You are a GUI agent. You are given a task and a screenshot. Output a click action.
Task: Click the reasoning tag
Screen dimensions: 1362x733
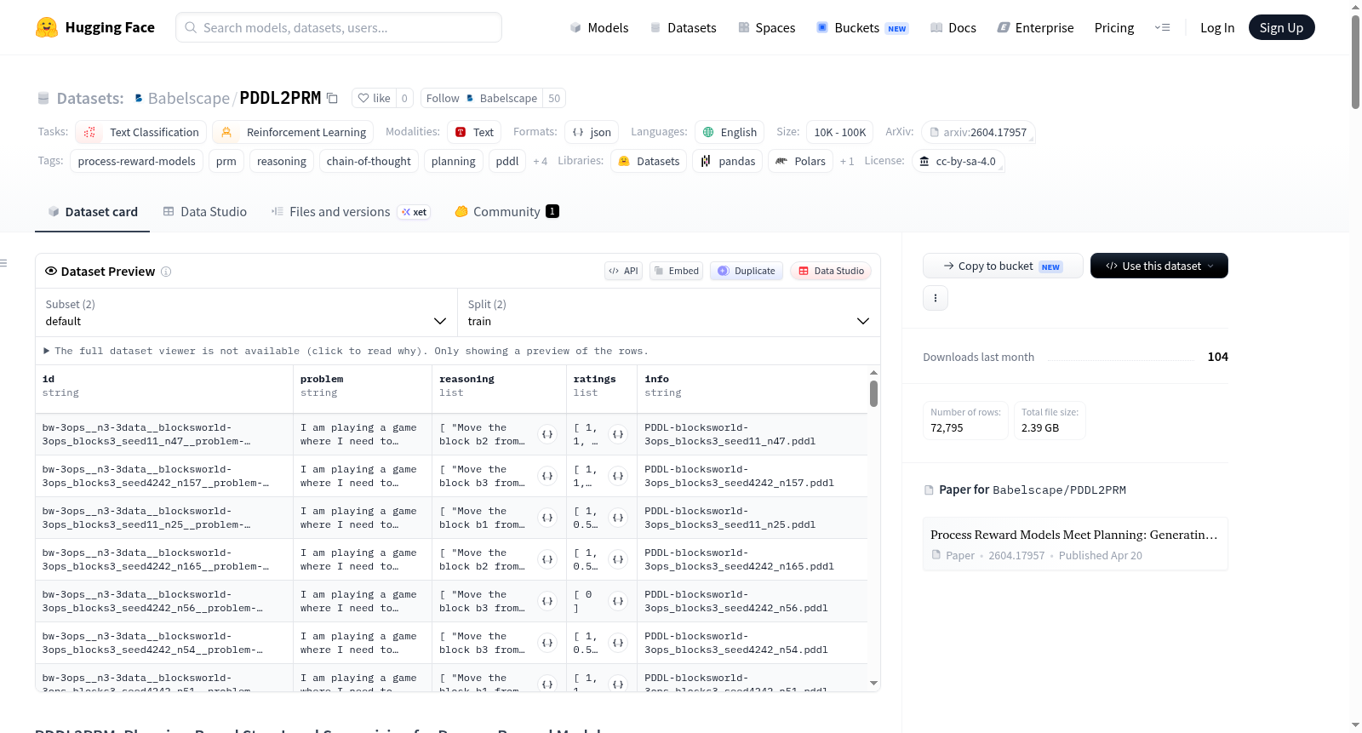[282, 161]
